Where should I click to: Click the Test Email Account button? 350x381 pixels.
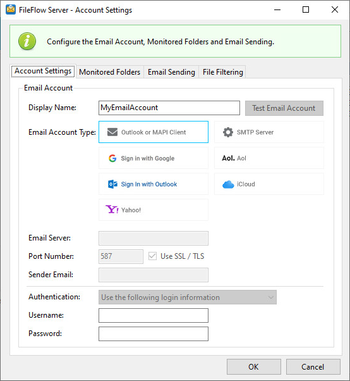coord(284,108)
